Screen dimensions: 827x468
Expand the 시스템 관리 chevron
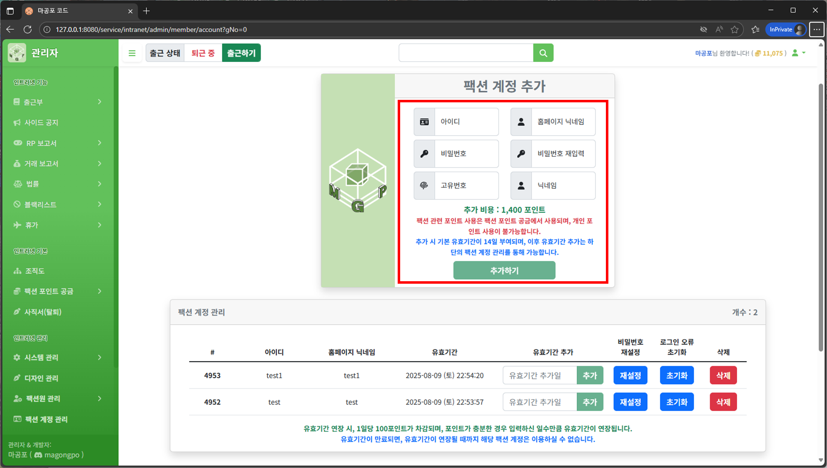[100, 357]
